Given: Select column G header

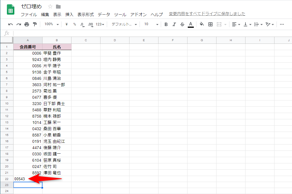Looking at the screenshot, I should 202,40.
